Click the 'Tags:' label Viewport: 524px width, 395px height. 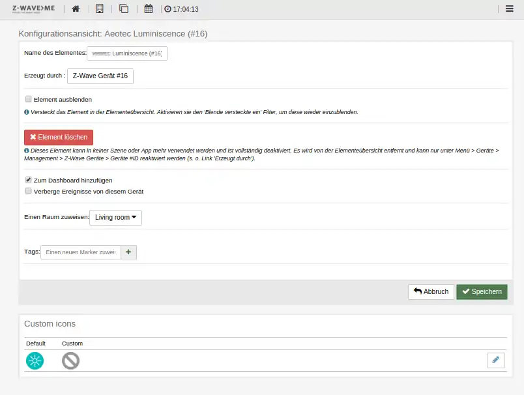[x=32, y=252]
